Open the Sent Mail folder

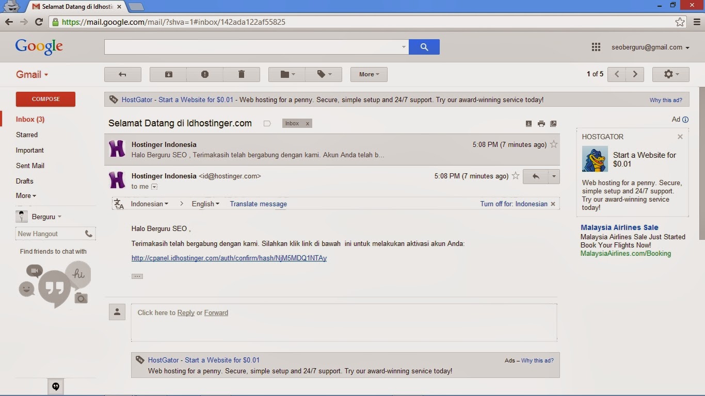tap(30, 166)
